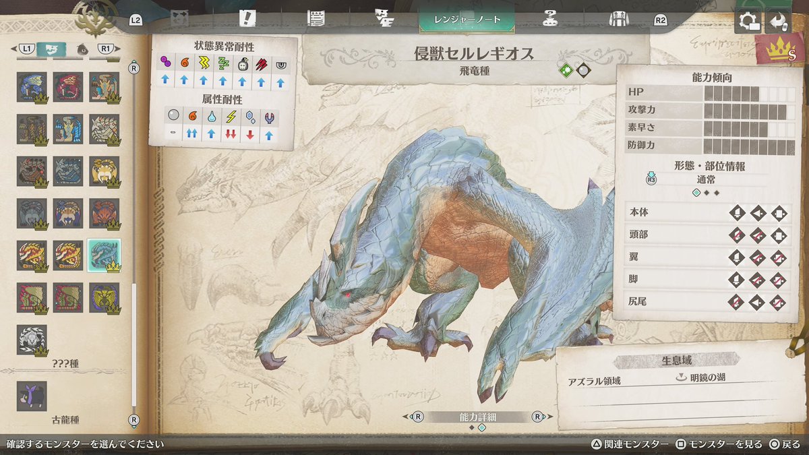Click the 戻る circle prompt
809x455 pixels.
(786, 444)
